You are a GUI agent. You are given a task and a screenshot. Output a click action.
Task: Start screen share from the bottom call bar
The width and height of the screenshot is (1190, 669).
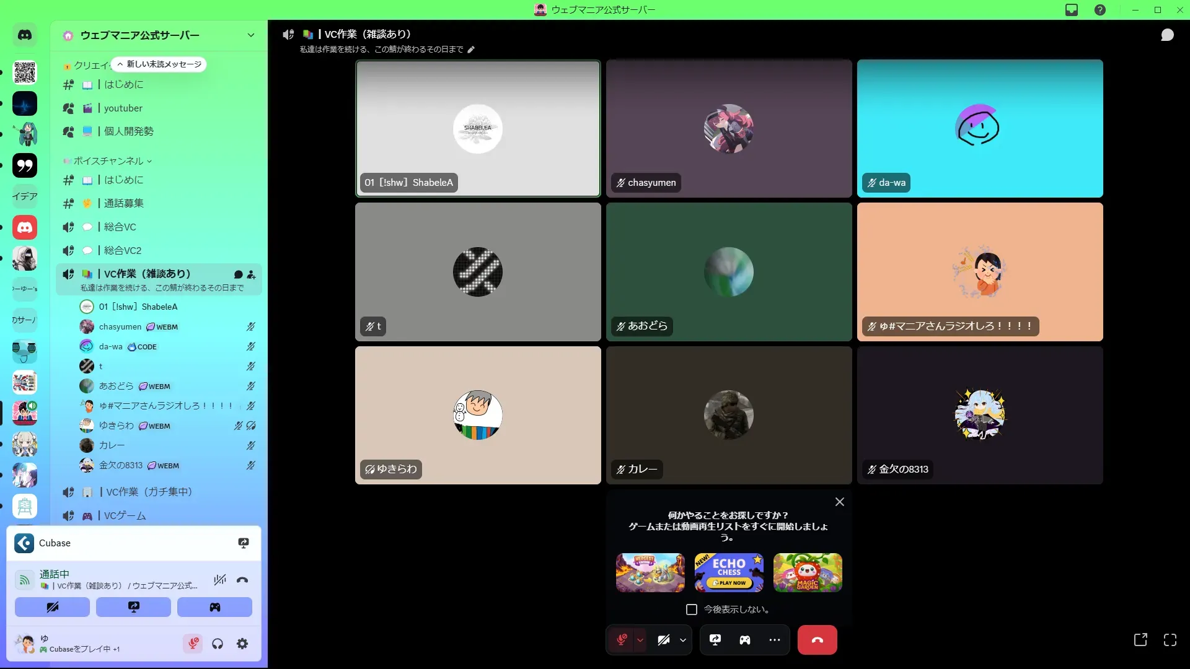[715, 640]
